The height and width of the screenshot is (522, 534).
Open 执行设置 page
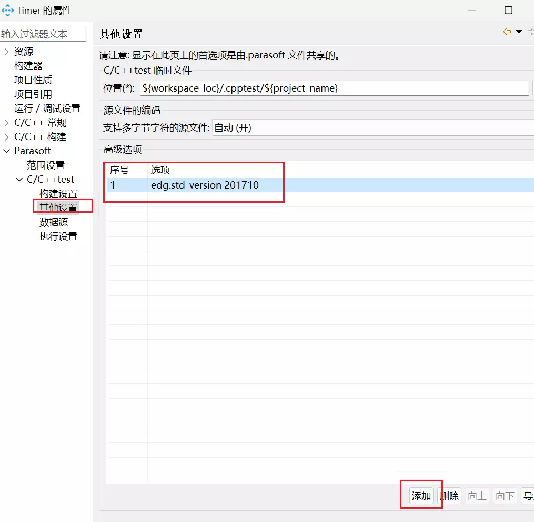[x=58, y=237]
